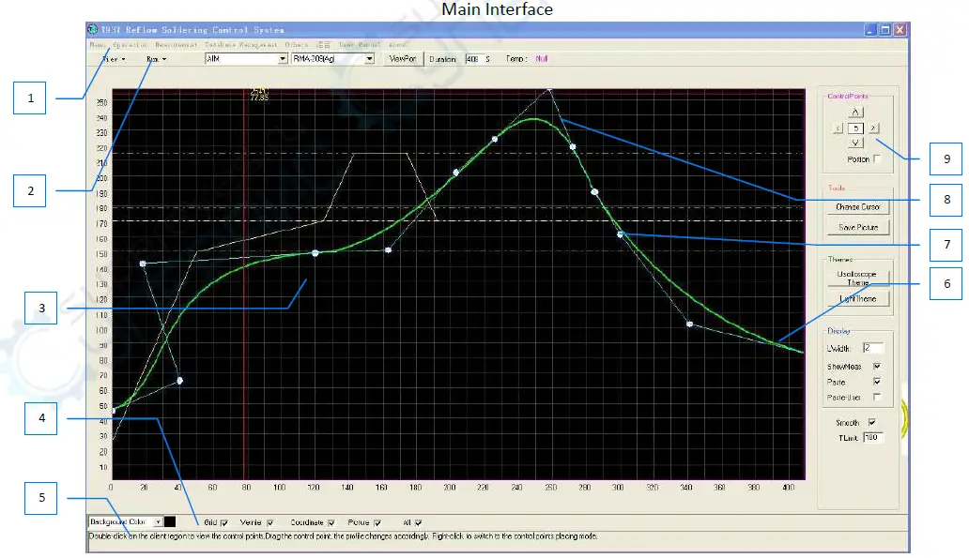The width and height of the screenshot is (969, 558).
Task: Toggle the All checkbox
Action: tap(419, 522)
